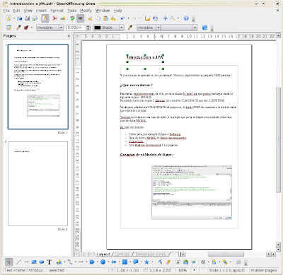283x275 pixels.
Task: Open the Undo history dropdown arrow
Action: tap(128, 18)
